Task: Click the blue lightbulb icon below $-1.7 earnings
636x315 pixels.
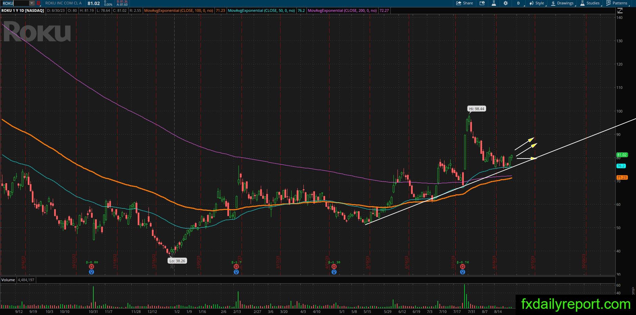Action: 236,272
